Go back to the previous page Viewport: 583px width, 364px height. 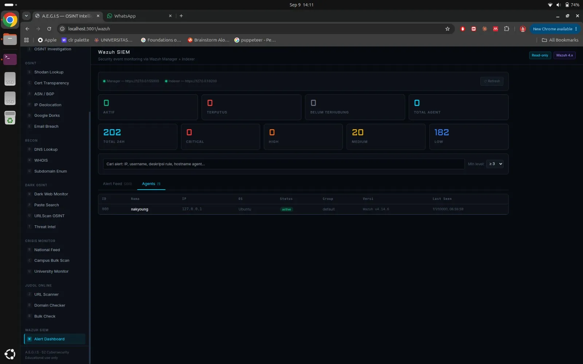pos(27,29)
